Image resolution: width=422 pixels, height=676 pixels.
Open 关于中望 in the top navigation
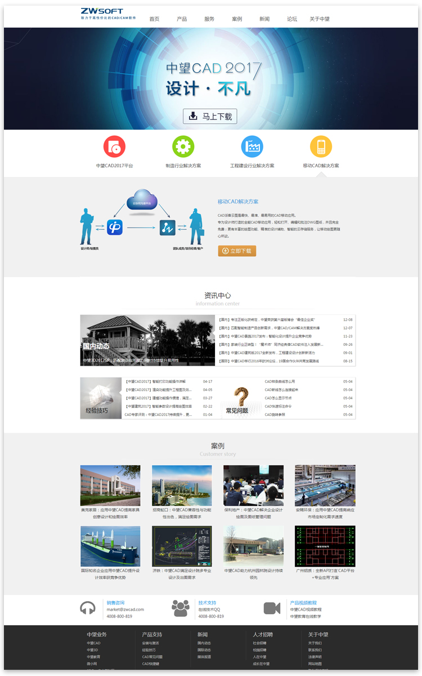(320, 19)
